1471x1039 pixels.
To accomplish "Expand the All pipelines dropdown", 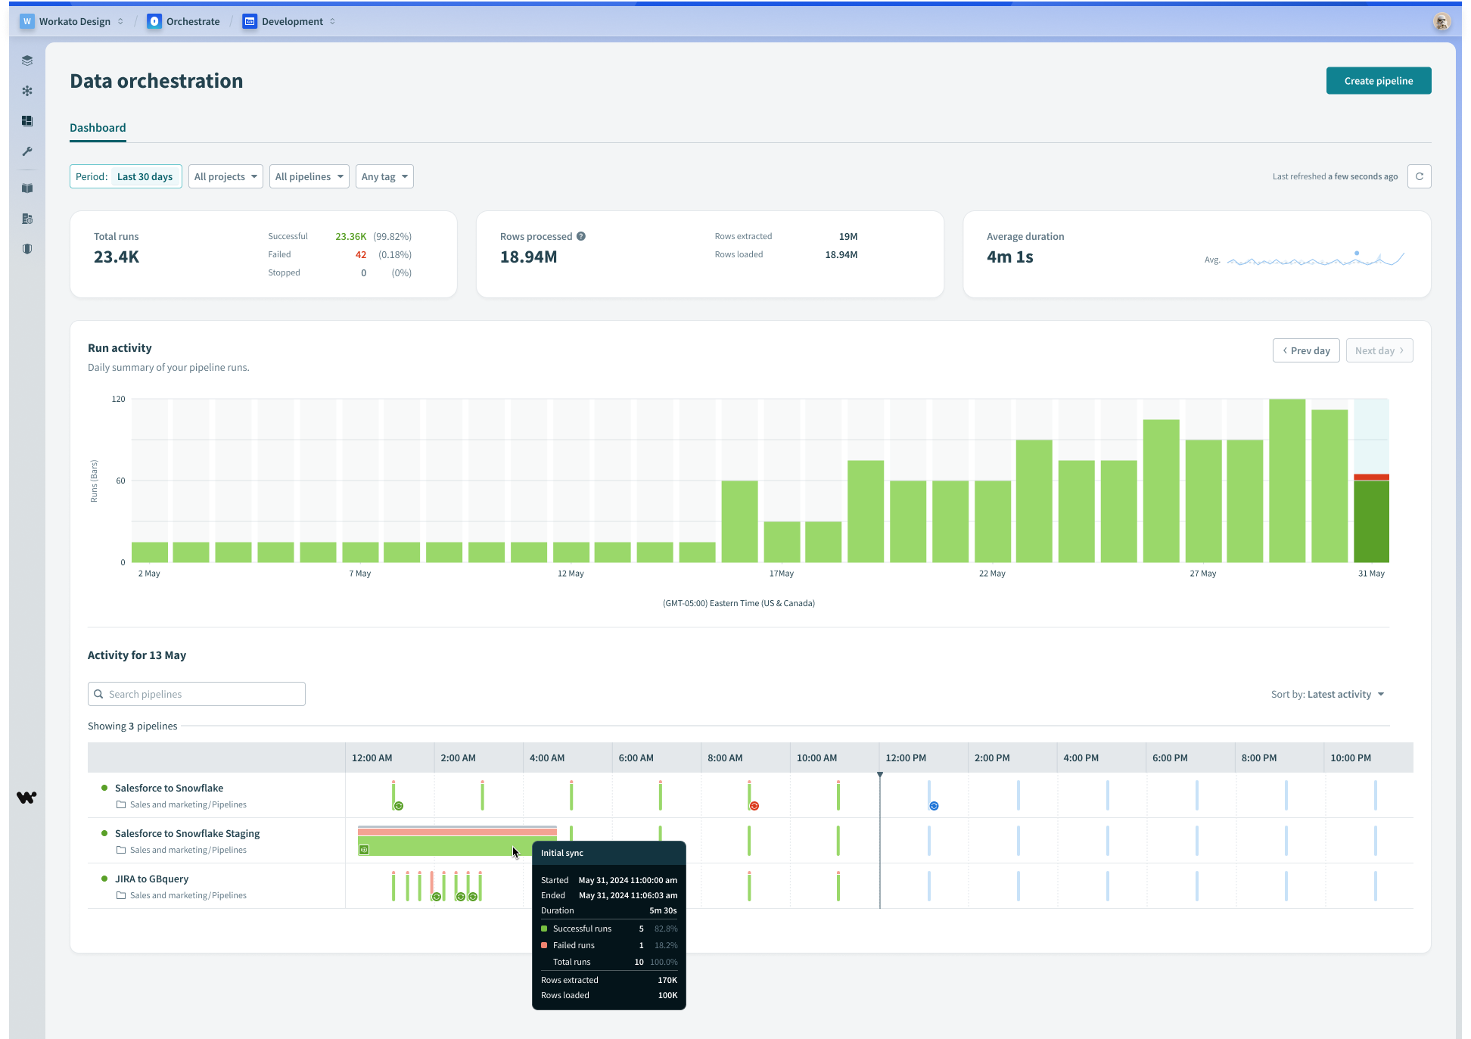I will (x=309, y=176).
